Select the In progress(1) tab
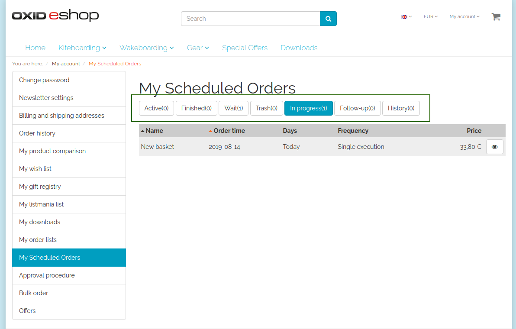 (308, 108)
